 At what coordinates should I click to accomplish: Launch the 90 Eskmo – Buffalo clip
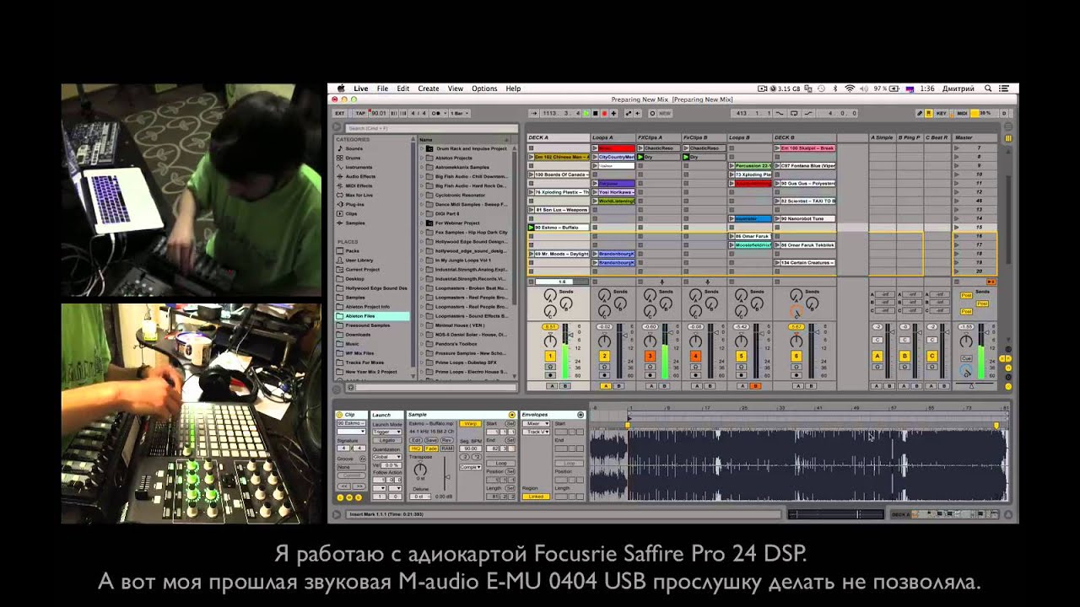(532, 228)
